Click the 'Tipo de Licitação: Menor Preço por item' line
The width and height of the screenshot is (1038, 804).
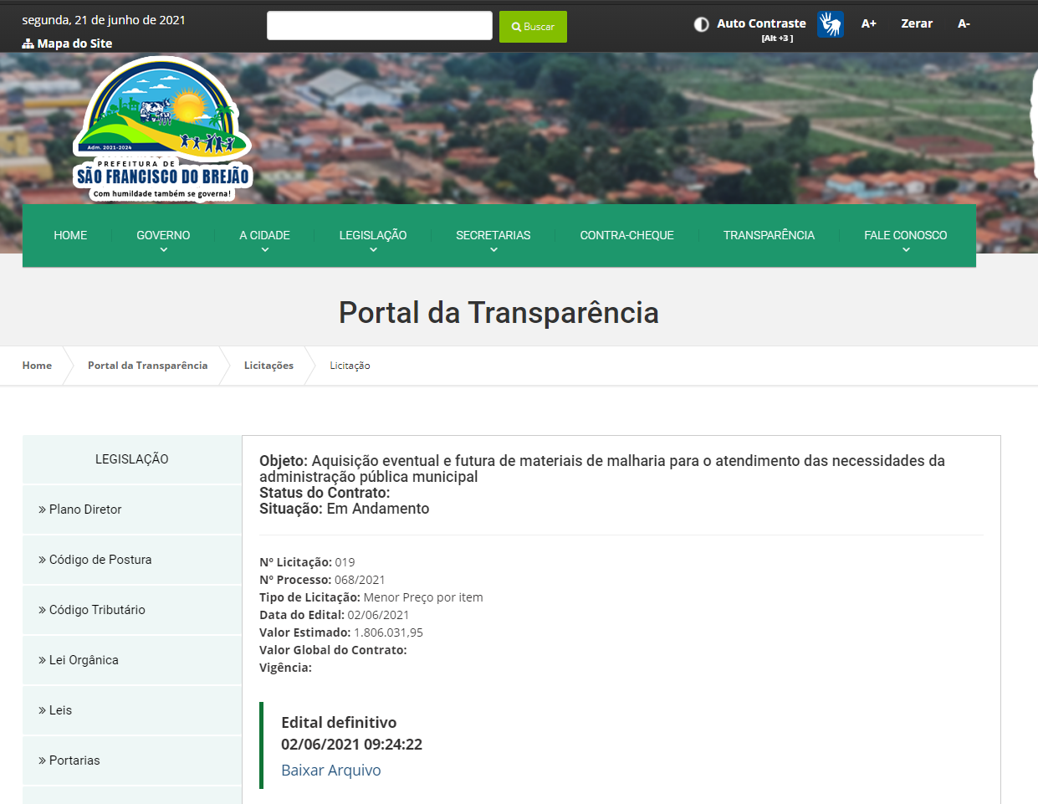coord(371,597)
